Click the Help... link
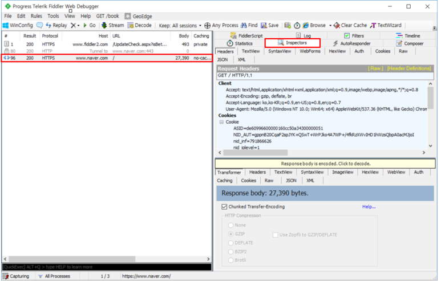This screenshot has width=441, height=281. pos(369,207)
